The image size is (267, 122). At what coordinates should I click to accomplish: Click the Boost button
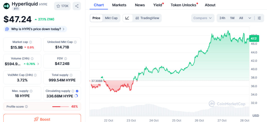pyautogui.click(x=42, y=119)
